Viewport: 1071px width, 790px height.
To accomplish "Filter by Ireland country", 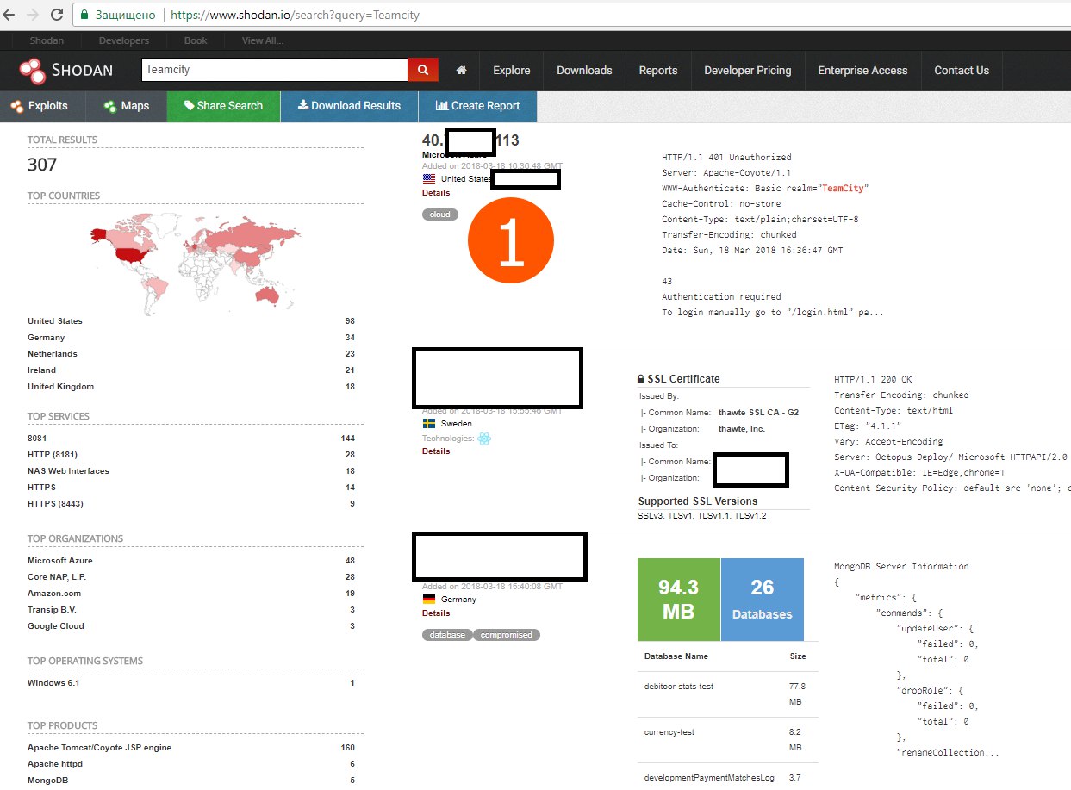I will coord(41,370).
